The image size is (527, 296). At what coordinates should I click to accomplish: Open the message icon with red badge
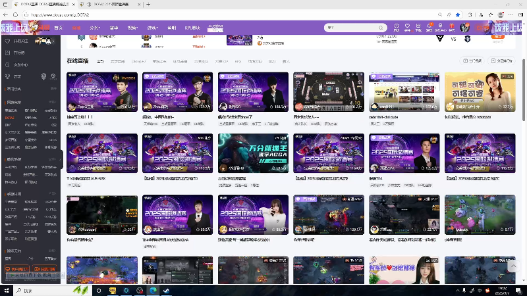430,27
